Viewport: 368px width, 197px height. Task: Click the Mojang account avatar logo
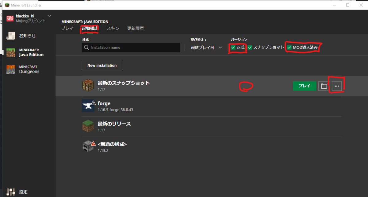click(10, 18)
